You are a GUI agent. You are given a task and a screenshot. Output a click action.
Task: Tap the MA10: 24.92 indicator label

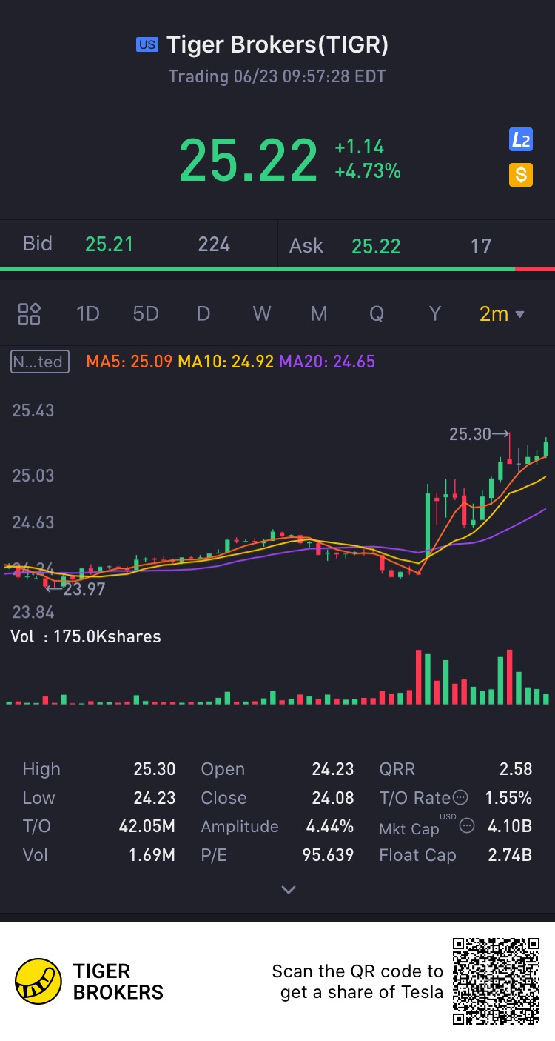point(226,362)
